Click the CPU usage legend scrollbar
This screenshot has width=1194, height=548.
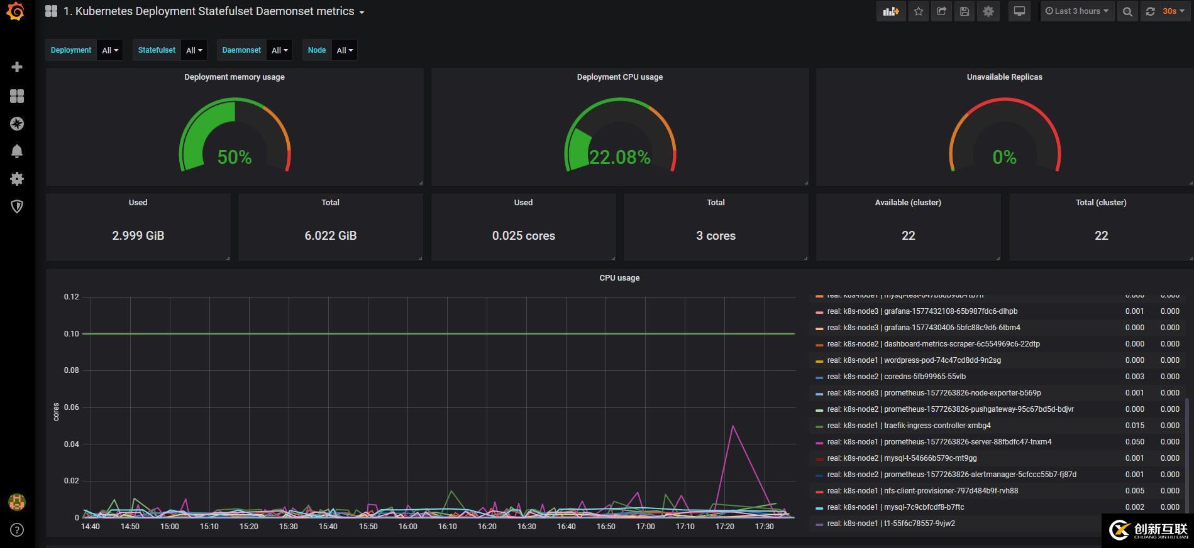coord(1187,455)
